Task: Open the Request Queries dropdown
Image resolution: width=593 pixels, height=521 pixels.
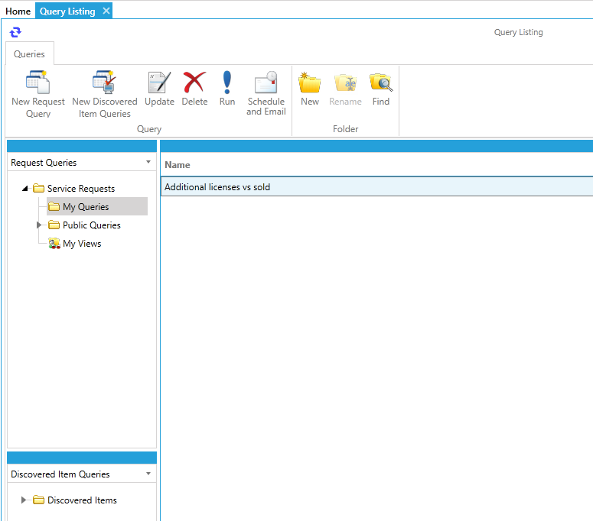Action: [x=148, y=162]
